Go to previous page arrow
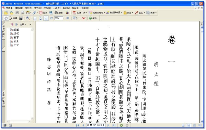The width and height of the screenshot is (206, 130). click(x=83, y=125)
